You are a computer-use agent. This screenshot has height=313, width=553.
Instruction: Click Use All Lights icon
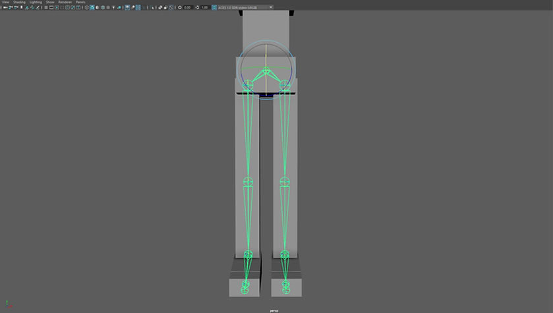pos(113,7)
